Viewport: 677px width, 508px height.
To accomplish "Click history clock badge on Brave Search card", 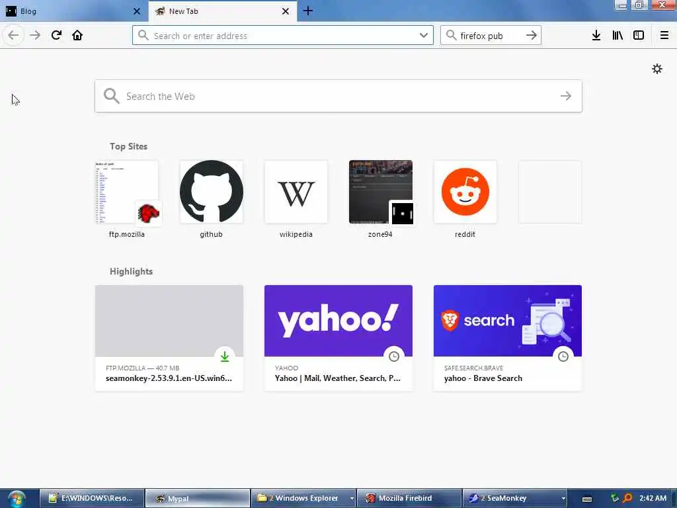I will (563, 357).
